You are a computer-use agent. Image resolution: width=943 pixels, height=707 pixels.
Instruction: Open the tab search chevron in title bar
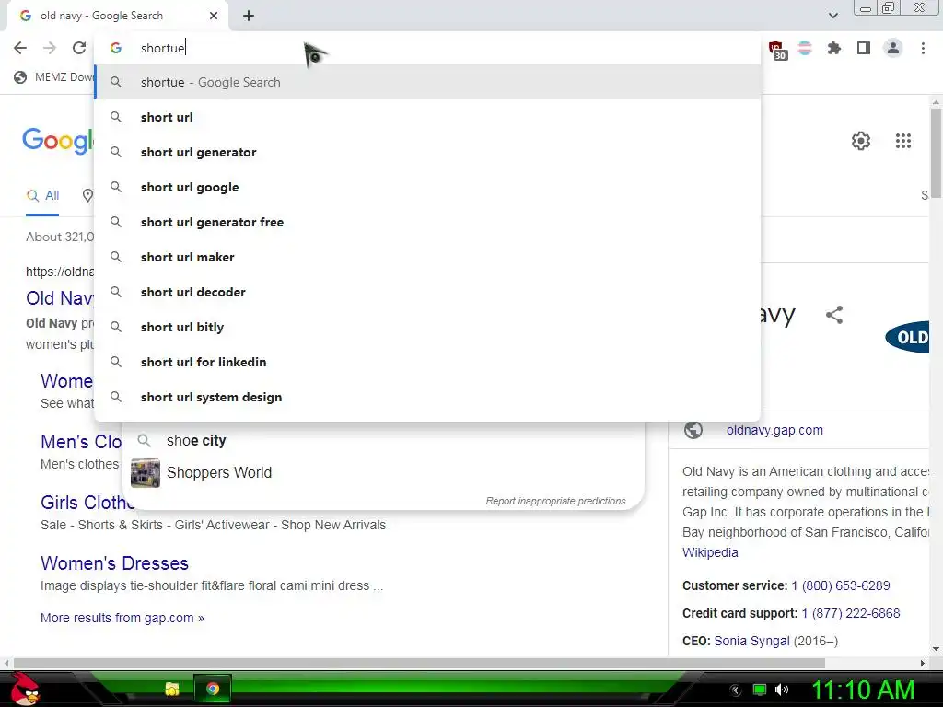point(832,16)
